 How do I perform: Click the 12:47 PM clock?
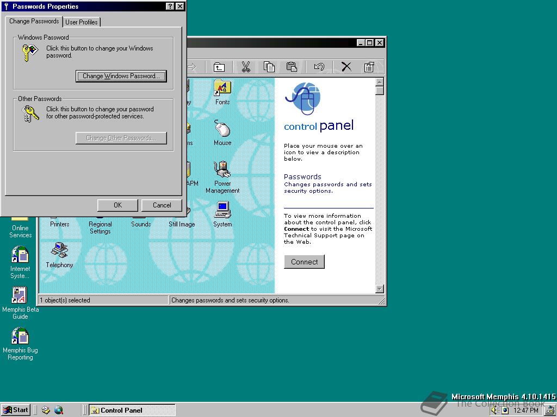526,410
